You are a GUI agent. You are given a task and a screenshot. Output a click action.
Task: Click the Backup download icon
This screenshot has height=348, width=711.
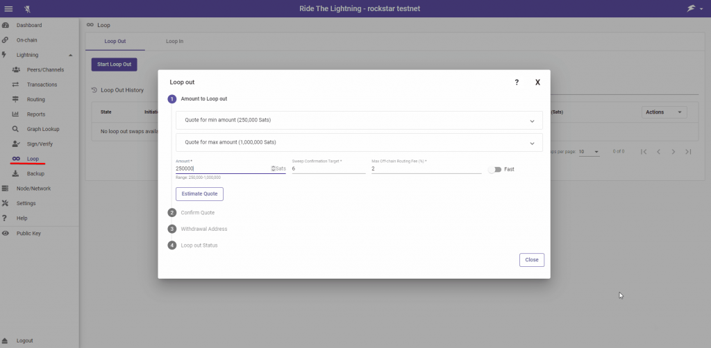pos(16,173)
